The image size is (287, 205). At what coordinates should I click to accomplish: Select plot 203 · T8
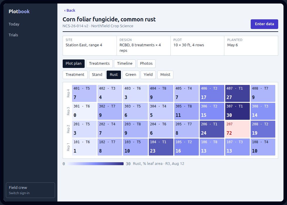tap(135, 129)
